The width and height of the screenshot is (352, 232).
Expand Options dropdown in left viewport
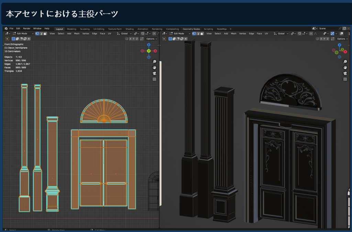[151, 39]
